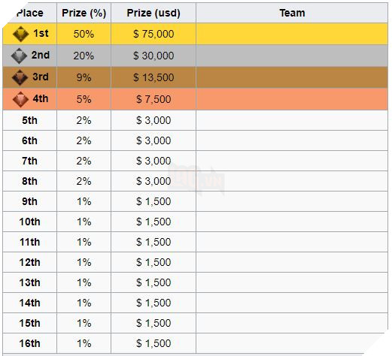The height and width of the screenshot is (356, 392).
Task: Click the 12th place row label
Action: point(29,262)
